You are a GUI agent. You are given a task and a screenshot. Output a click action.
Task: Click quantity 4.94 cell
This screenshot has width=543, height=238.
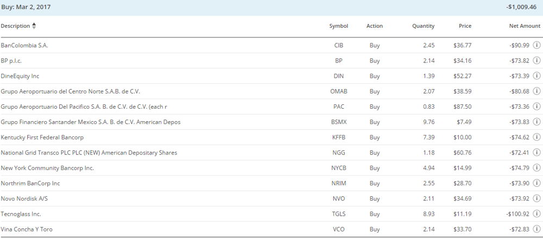pyautogui.click(x=429, y=168)
